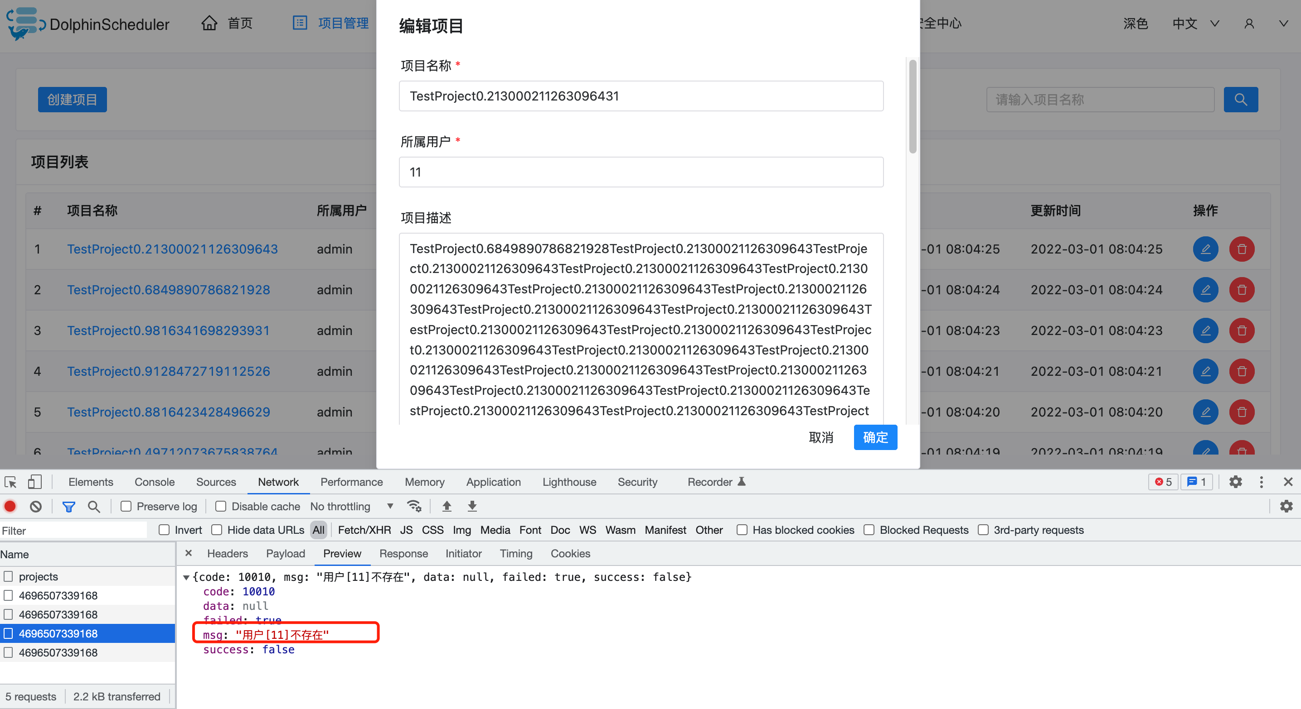Open the device toolbar toggle icon
Viewport: 1301px width, 709px height.
point(34,482)
